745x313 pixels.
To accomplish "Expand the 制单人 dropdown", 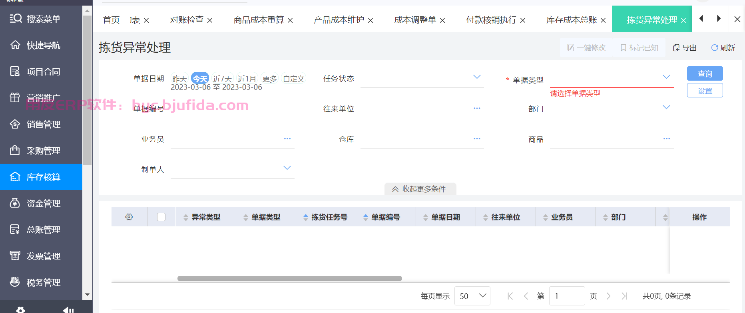I will point(287,168).
